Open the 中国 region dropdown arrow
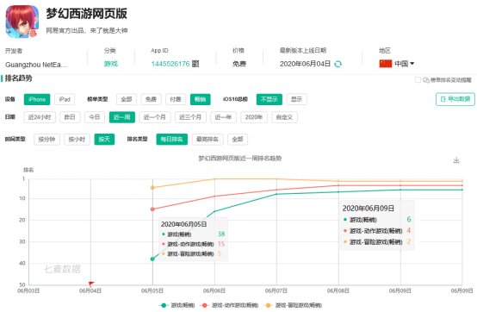The height and width of the screenshot is (312, 477). (x=412, y=63)
